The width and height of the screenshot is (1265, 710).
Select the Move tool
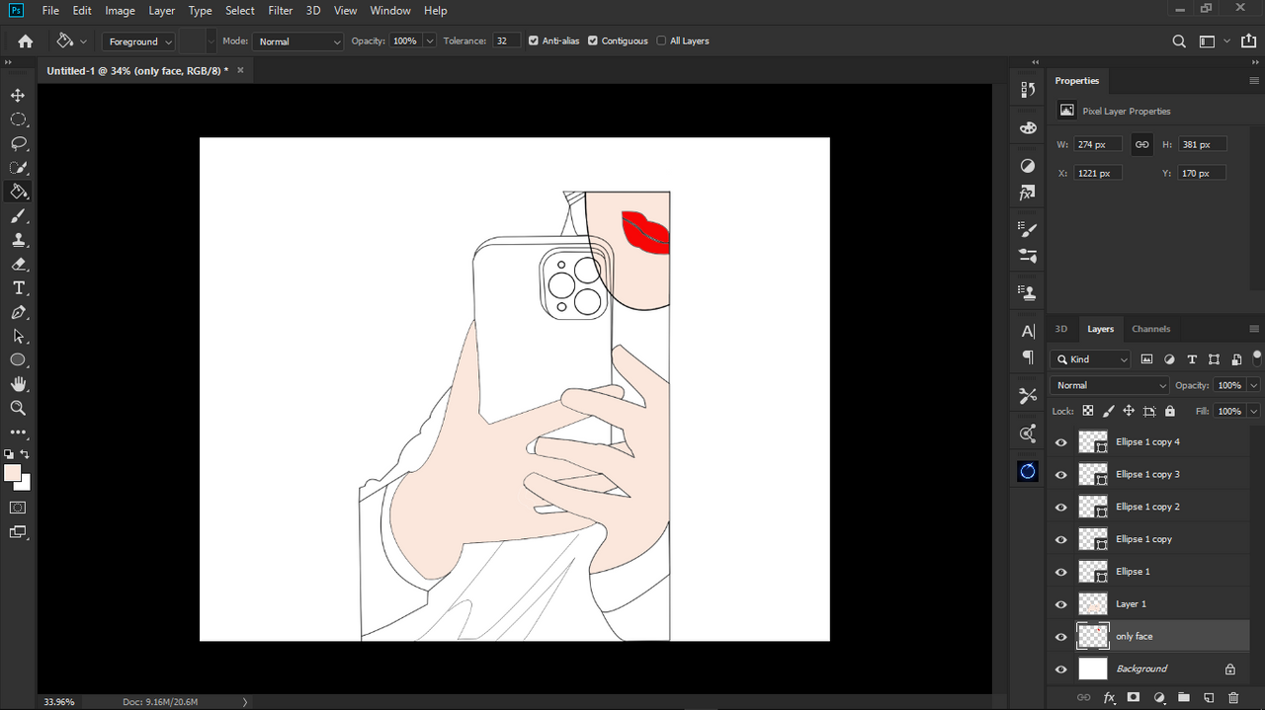(x=18, y=95)
